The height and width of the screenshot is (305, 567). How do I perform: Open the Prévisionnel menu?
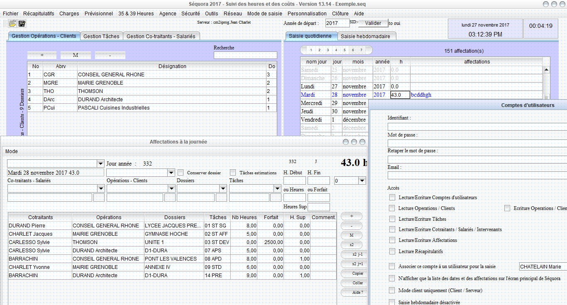pos(99,14)
